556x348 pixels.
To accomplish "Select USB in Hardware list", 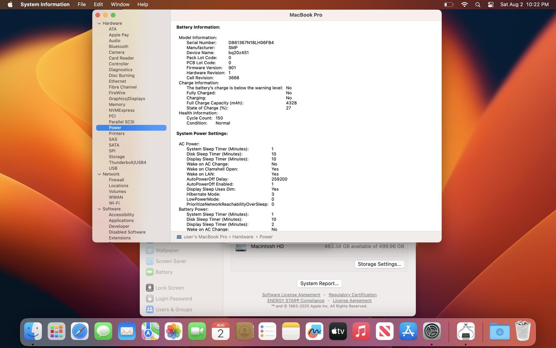I will tap(113, 169).
